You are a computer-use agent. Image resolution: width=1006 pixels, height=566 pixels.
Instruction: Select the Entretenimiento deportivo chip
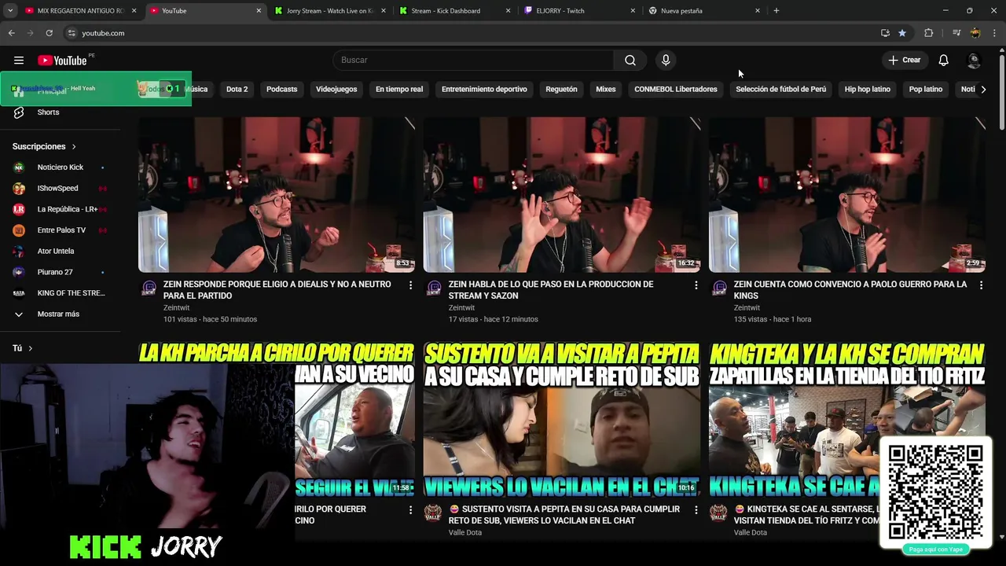[x=484, y=90]
